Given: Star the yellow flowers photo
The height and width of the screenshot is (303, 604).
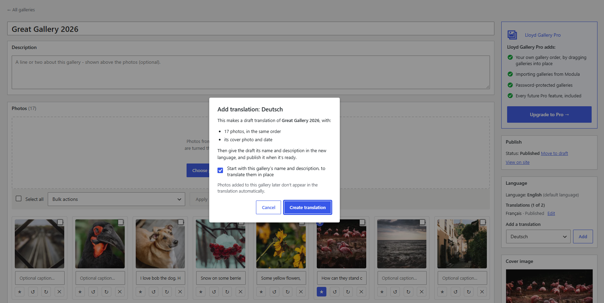Looking at the screenshot, I should click(261, 292).
